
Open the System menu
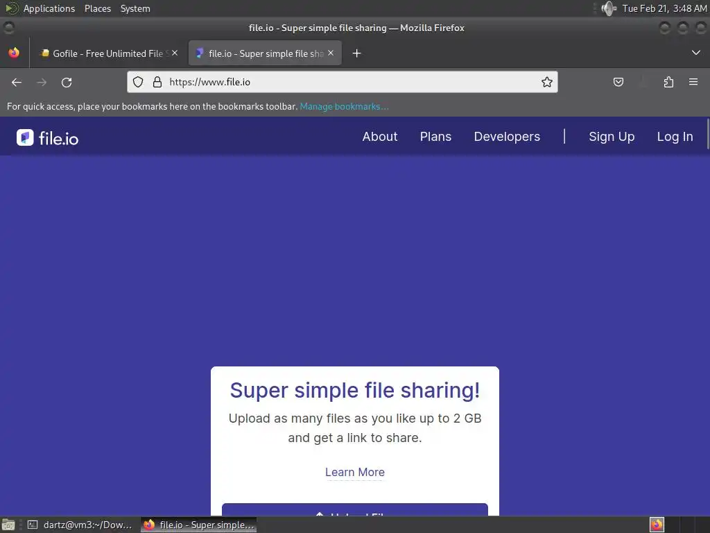135,8
